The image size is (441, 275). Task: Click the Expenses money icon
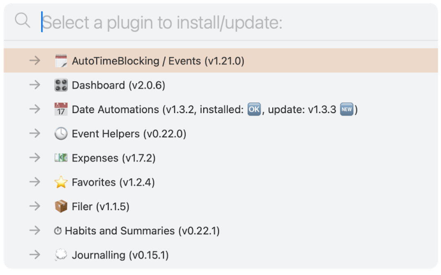point(61,157)
